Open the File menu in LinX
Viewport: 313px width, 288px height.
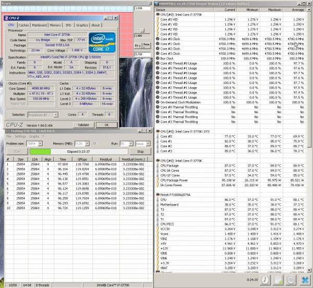(x=9, y=136)
